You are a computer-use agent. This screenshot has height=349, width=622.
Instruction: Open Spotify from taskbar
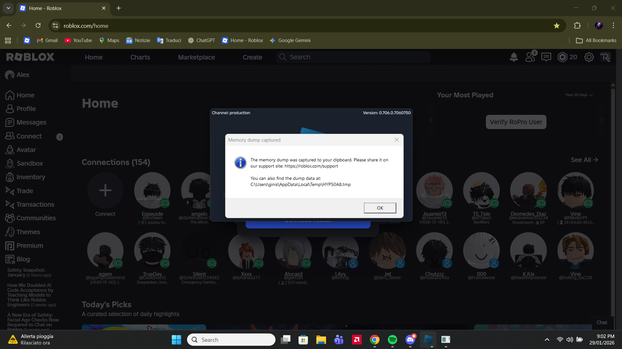tap(392, 340)
